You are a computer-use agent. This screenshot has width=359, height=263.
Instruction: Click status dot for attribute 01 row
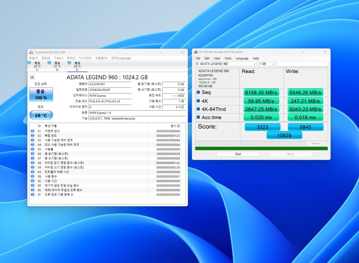click(32, 131)
